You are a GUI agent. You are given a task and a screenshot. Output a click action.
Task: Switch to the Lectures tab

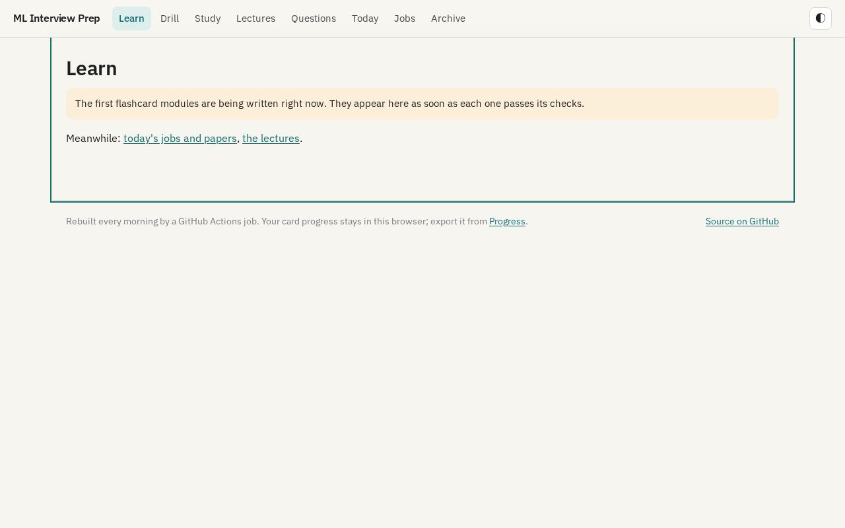(x=256, y=18)
